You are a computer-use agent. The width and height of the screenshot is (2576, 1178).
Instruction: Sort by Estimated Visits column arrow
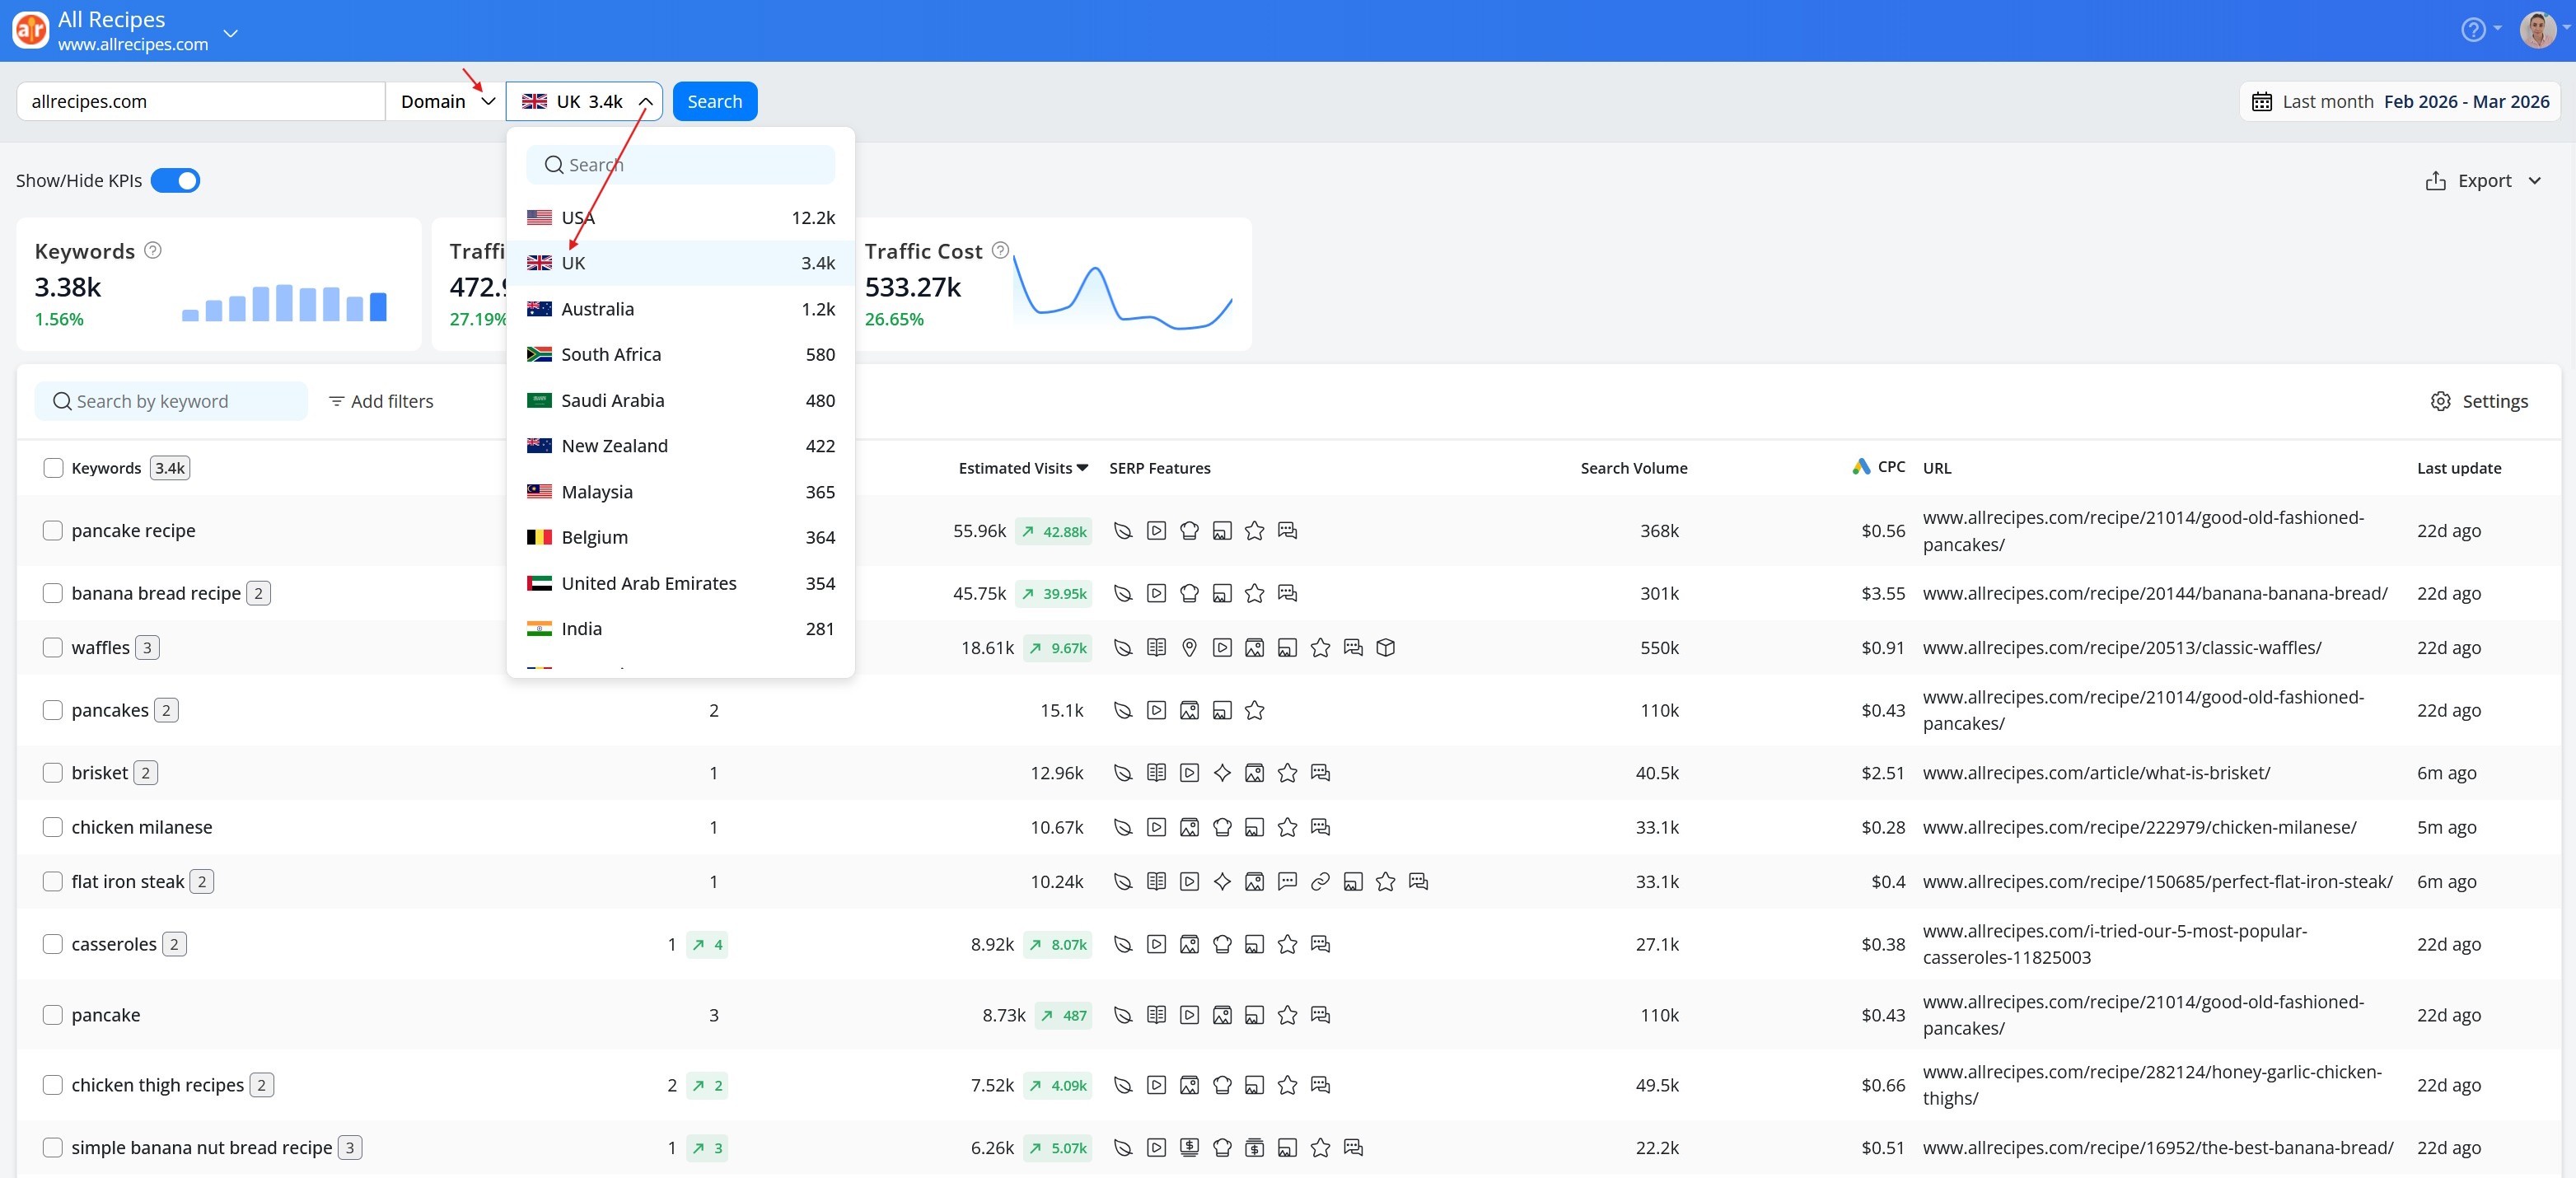1082,468
